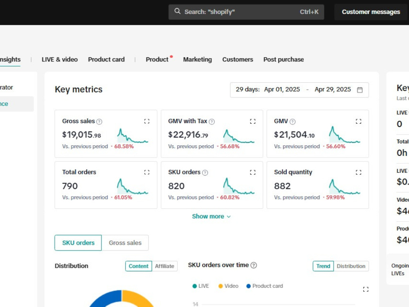Click the search magnifier icon

coord(178,11)
